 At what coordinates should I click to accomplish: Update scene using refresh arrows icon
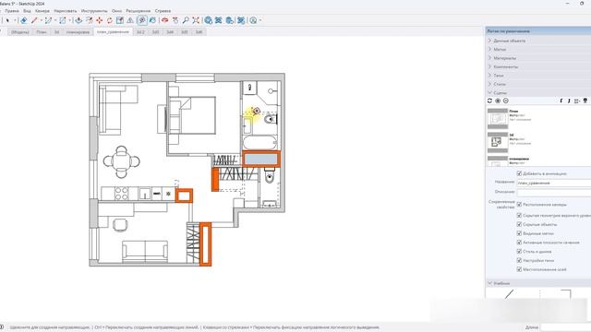coord(489,101)
